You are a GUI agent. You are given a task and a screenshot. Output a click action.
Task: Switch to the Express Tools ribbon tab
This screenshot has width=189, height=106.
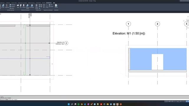click(x=14, y=3)
